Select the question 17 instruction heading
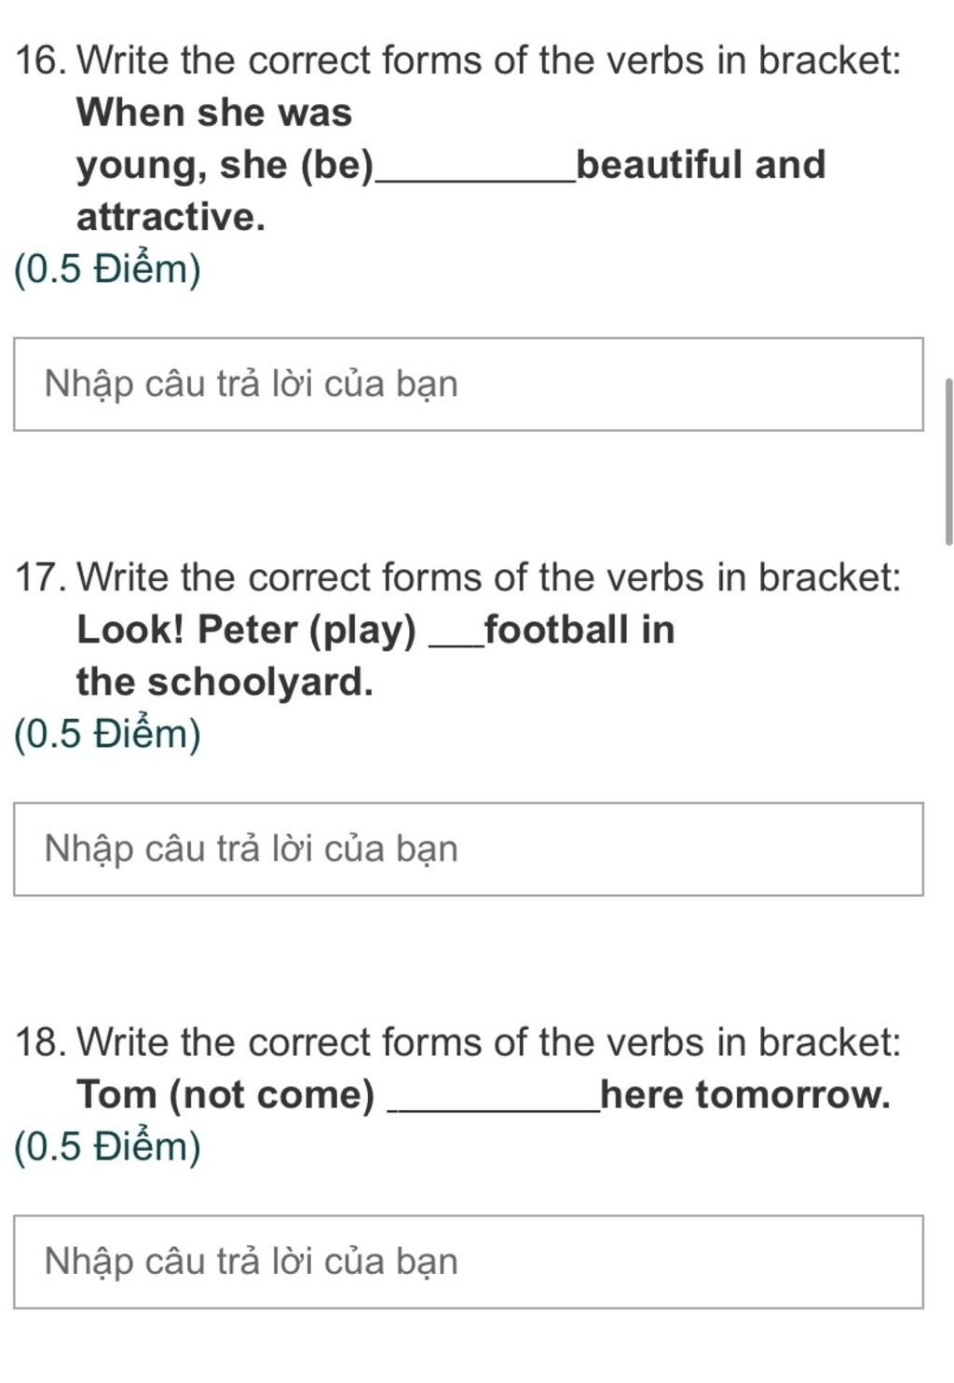The height and width of the screenshot is (1383, 954). [458, 577]
